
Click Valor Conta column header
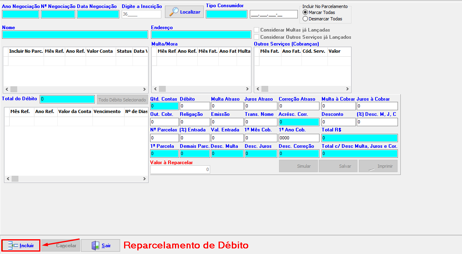click(x=100, y=51)
